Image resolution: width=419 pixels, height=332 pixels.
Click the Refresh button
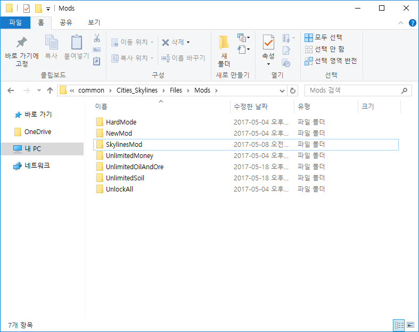click(293, 91)
